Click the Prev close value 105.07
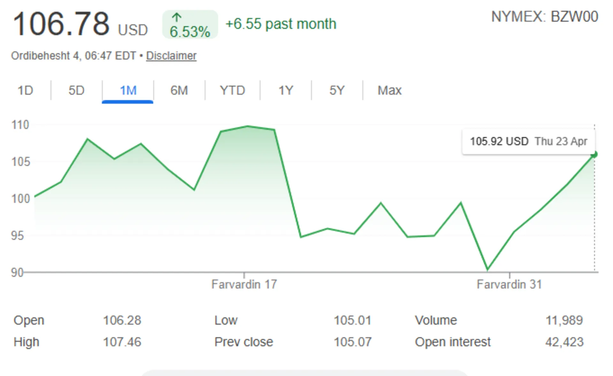 pyautogui.click(x=352, y=342)
